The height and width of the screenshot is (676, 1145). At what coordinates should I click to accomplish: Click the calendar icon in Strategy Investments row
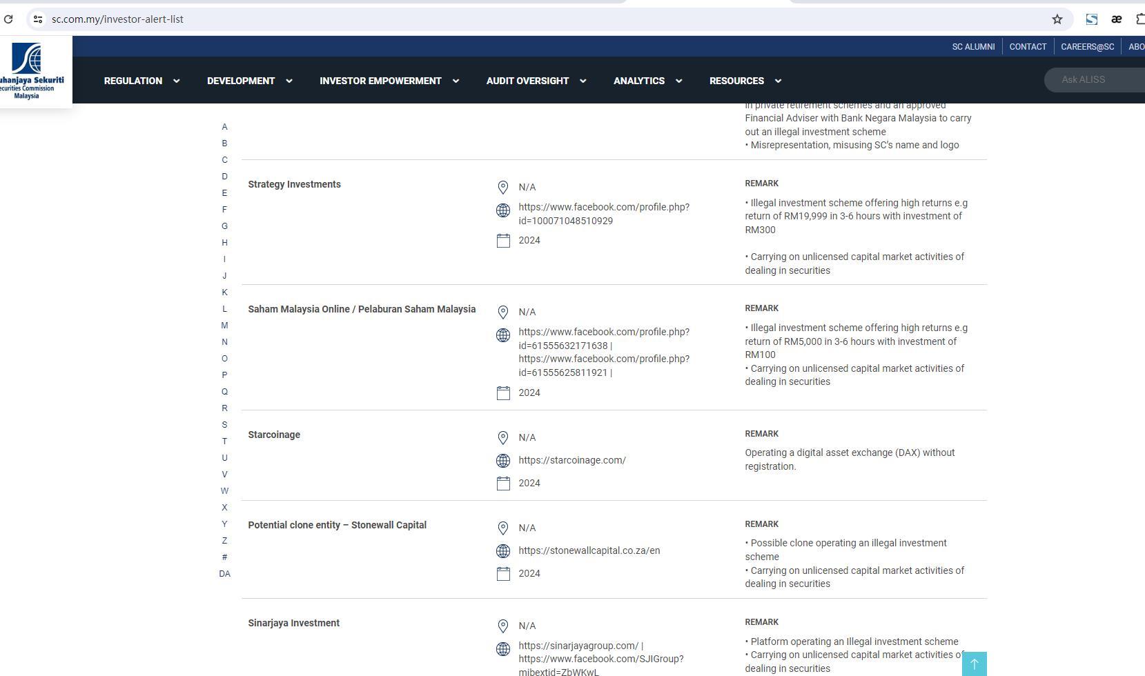(x=503, y=241)
